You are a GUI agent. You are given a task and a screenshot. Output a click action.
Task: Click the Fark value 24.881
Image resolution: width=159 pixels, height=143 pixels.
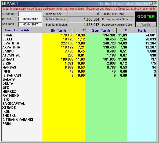[x=150, y=35]
